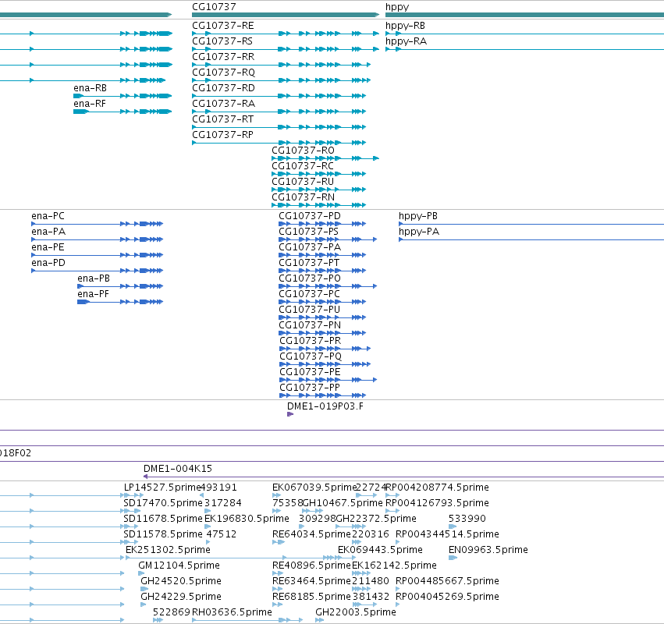The width and height of the screenshot is (664, 624).
Task: Select EST RE68185.5prime
Action: coord(311,597)
